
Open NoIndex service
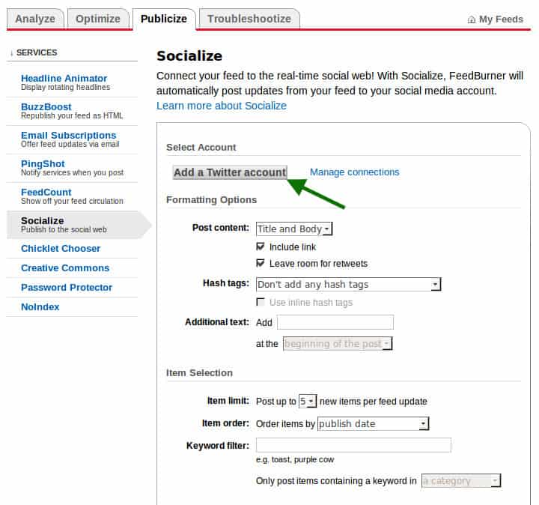[x=40, y=307]
